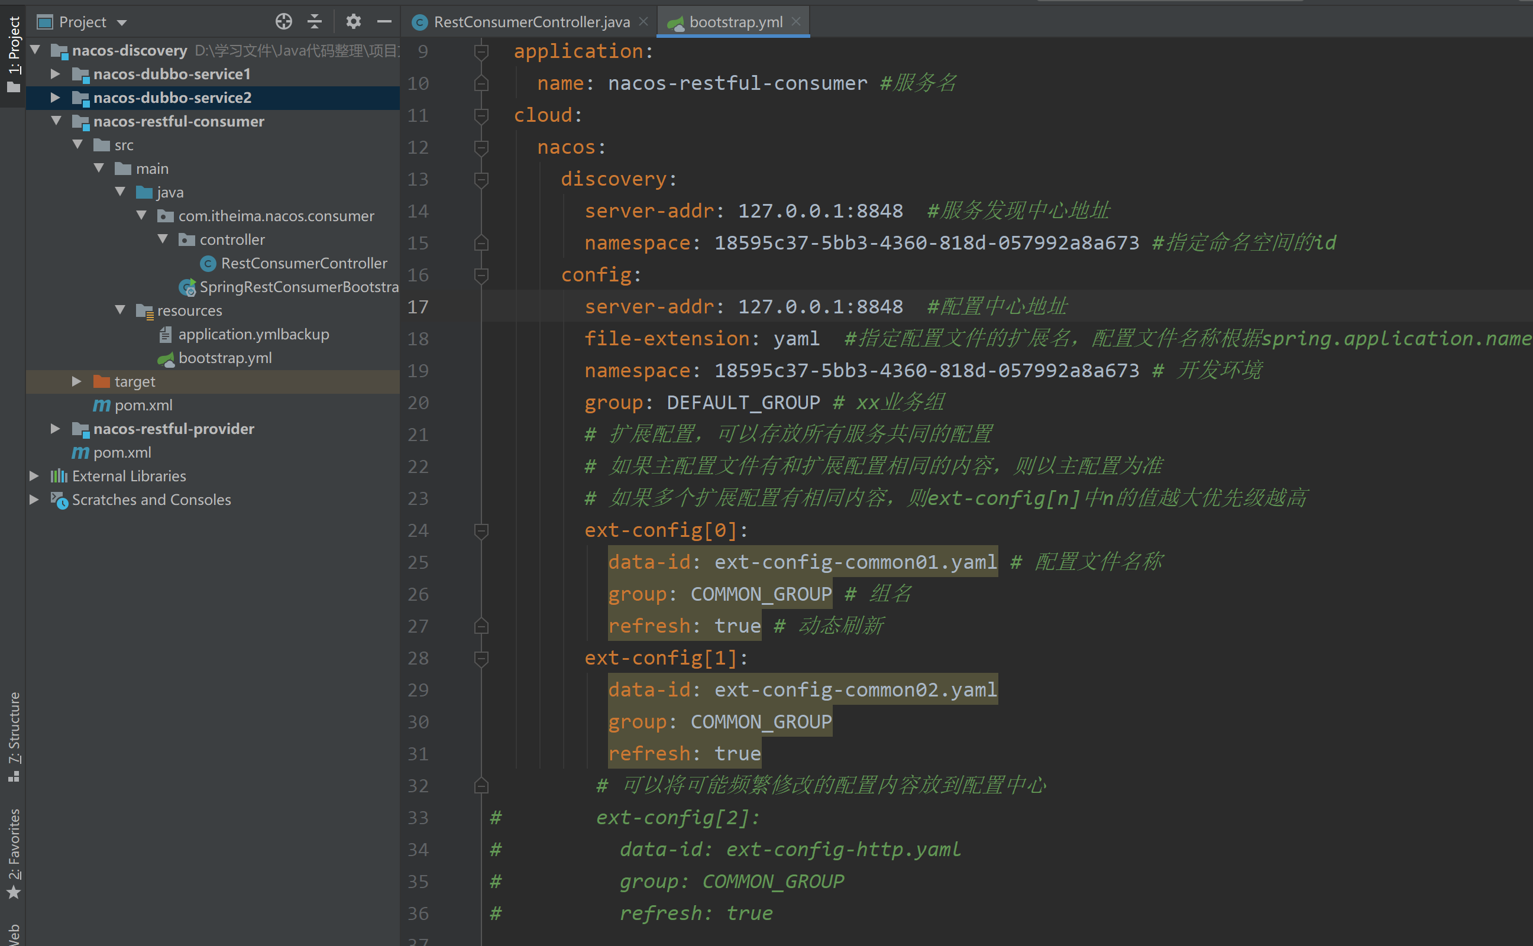This screenshot has width=1533, height=946.
Task: Click the Scratches and Consoles icon
Action: [x=59, y=500]
